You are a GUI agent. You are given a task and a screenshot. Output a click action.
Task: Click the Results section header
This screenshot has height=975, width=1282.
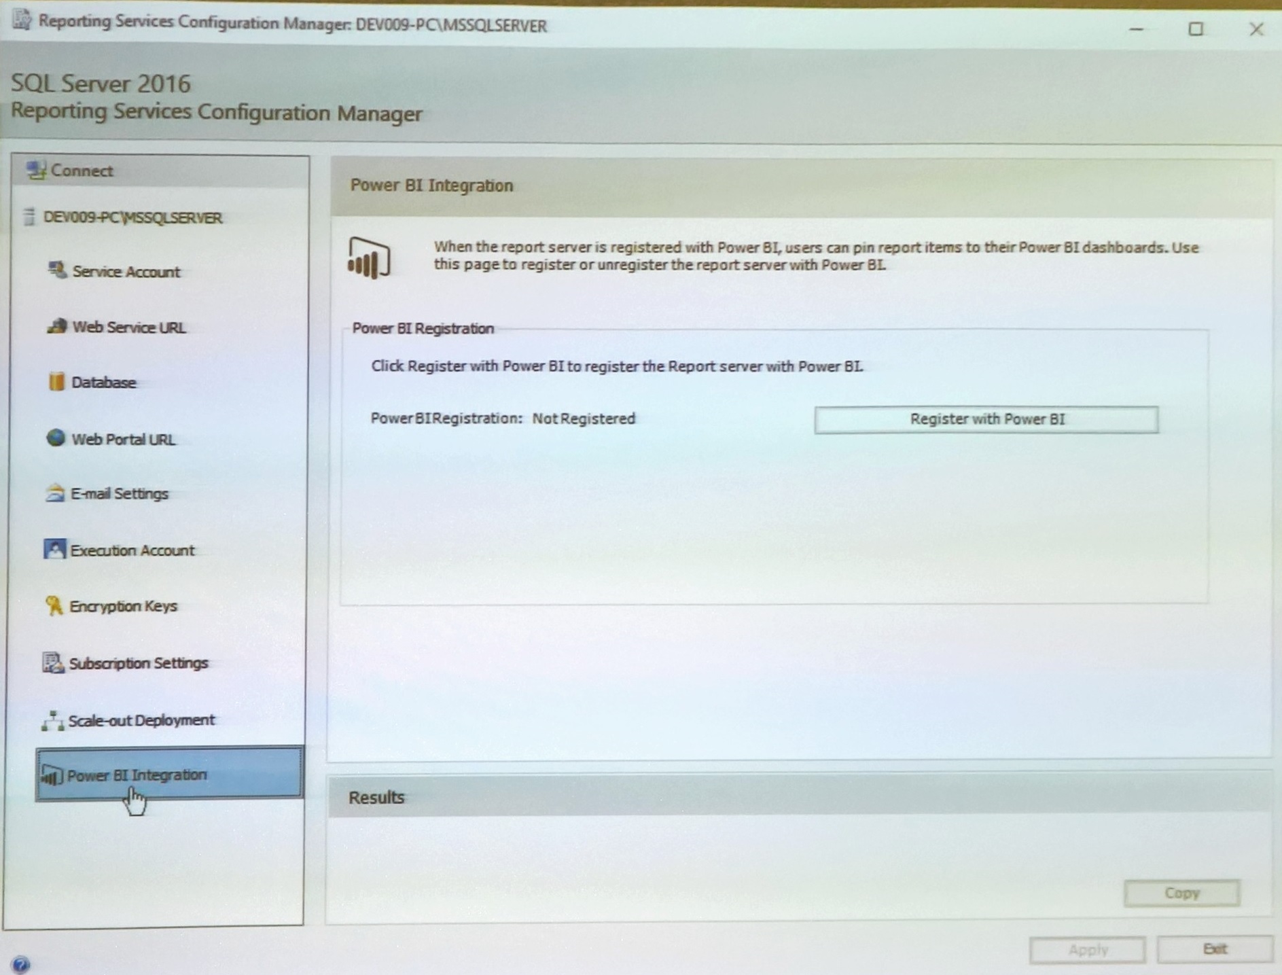(x=376, y=796)
